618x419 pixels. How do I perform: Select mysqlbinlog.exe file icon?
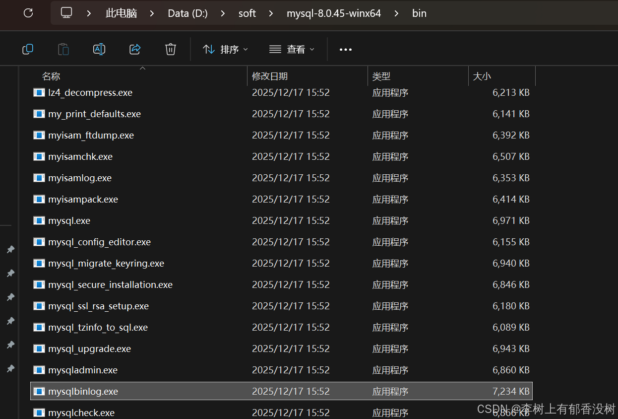pos(39,391)
